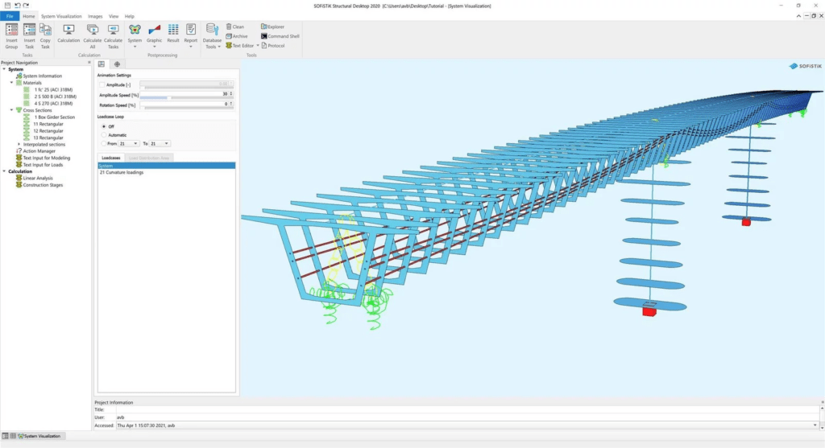Screen dimensions: 825x448
Task: Select the Automatic loadcase loop option
Action: [104, 135]
